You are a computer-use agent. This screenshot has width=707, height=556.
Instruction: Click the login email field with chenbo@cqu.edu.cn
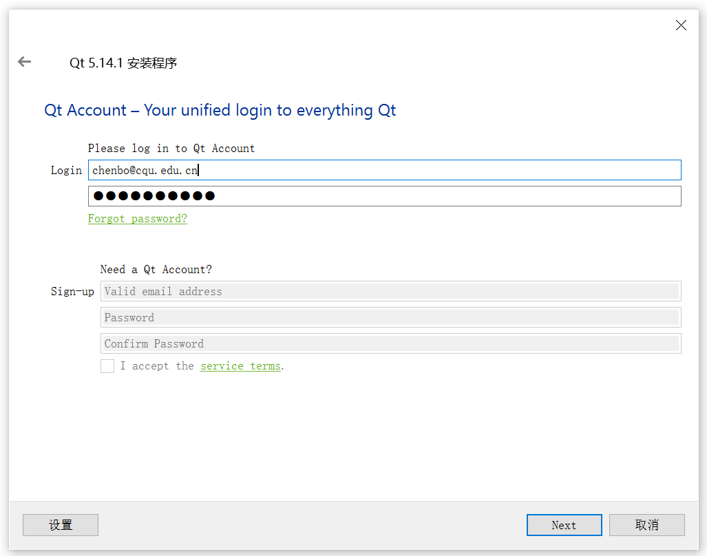[384, 170]
